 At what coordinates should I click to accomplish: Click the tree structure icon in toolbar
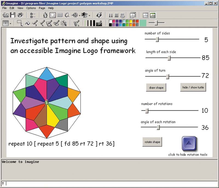(33, 15)
